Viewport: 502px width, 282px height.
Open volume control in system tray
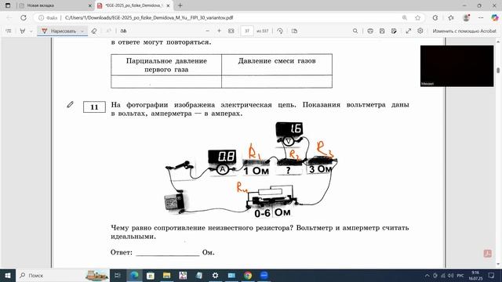coord(451,276)
